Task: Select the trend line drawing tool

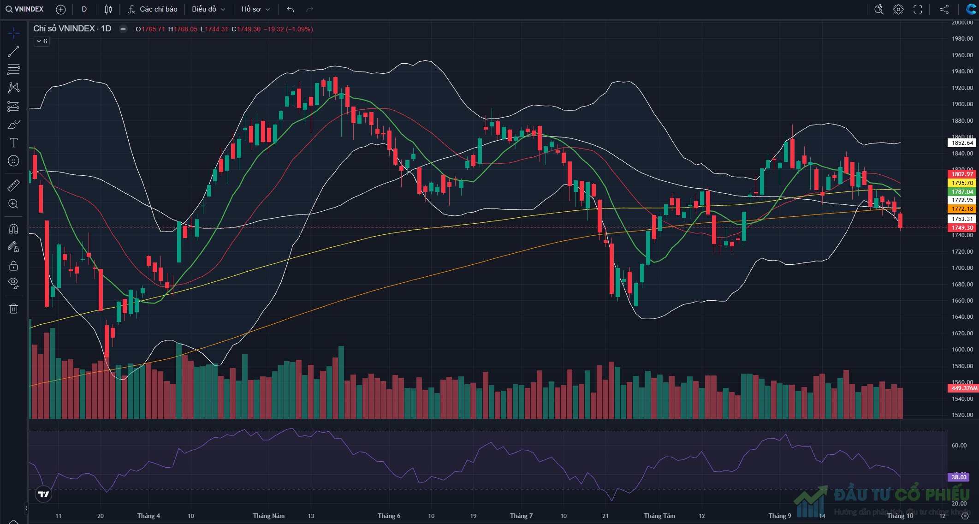Action: [13, 51]
